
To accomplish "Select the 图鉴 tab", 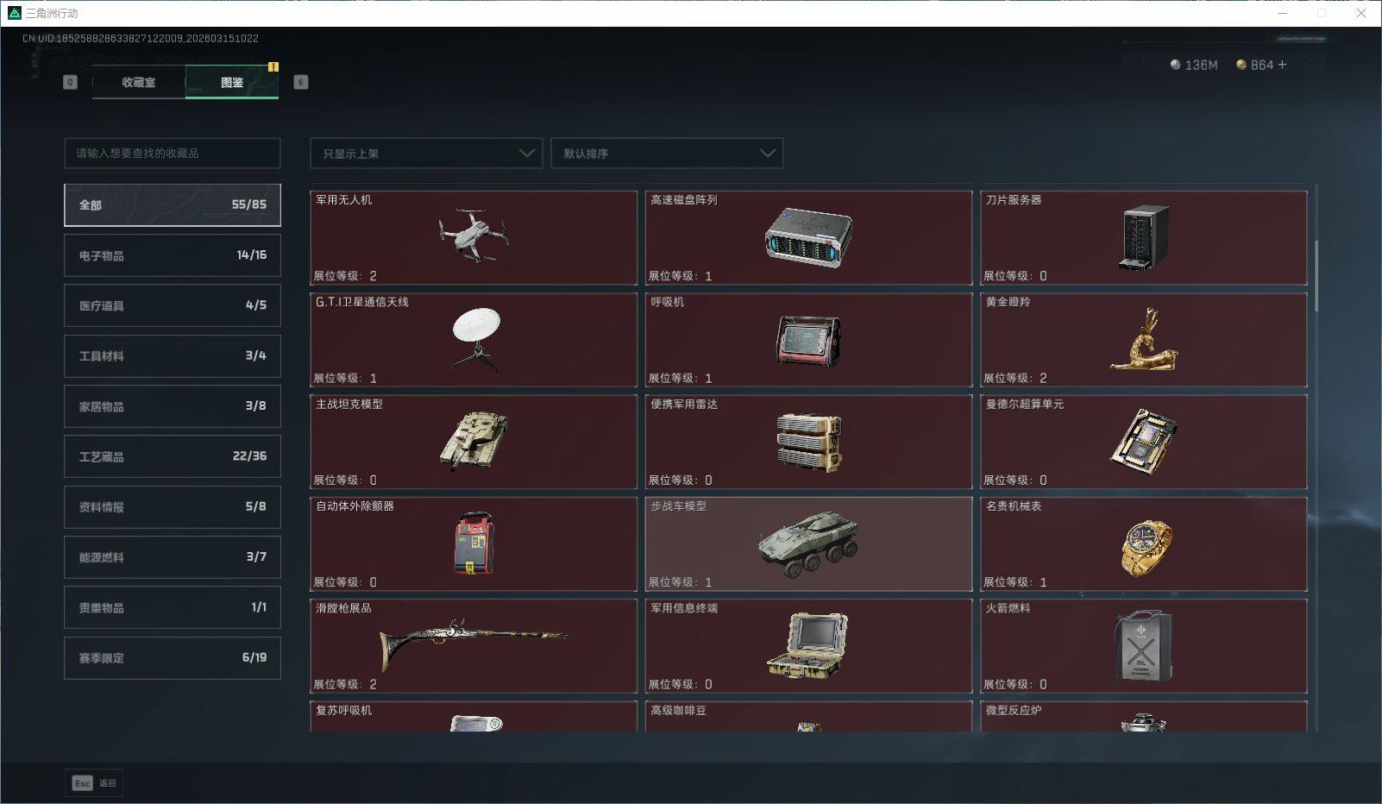I will [231, 82].
